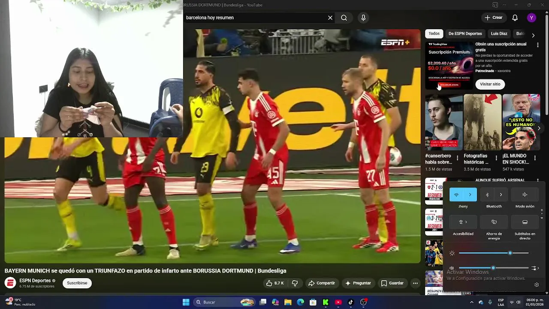The width and height of the screenshot is (549, 309).
Task: Select the Luis Díaz filter chip
Action: pyautogui.click(x=499, y=33)
